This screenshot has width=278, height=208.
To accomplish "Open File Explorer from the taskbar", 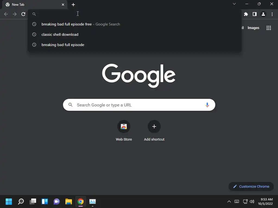I will point(69,201).
